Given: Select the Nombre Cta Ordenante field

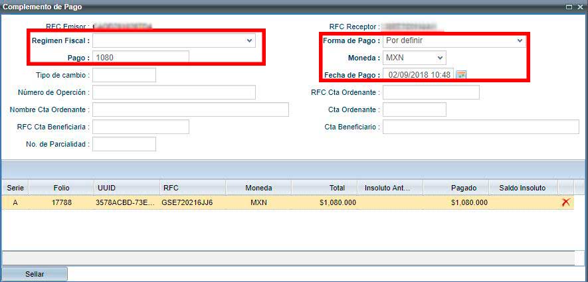Looking at the screenshot, I should point(191,109).
